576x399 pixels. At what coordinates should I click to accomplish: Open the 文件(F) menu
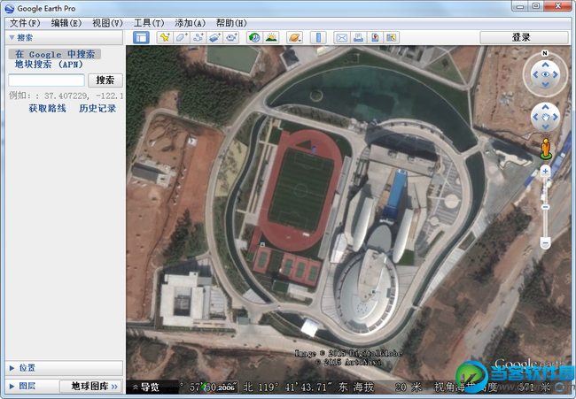click(25, 24)
